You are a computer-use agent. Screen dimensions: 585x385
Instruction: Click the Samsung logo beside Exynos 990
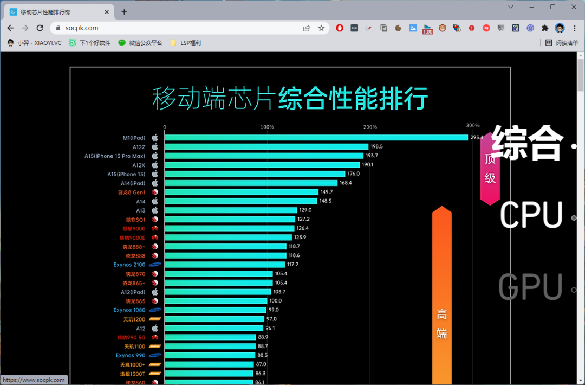[155, 356]
